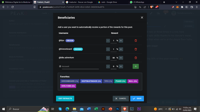Viewport: 200px width, 112px height.
Task: Click the @tipu username text
Action: pos(61,40)
